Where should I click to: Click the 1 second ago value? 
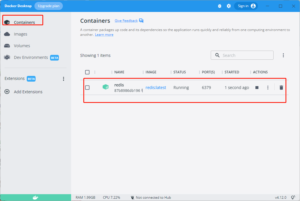pos(237,88)
